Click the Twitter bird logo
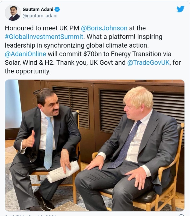The image size is (190, 216). click(x=180, y=9)
